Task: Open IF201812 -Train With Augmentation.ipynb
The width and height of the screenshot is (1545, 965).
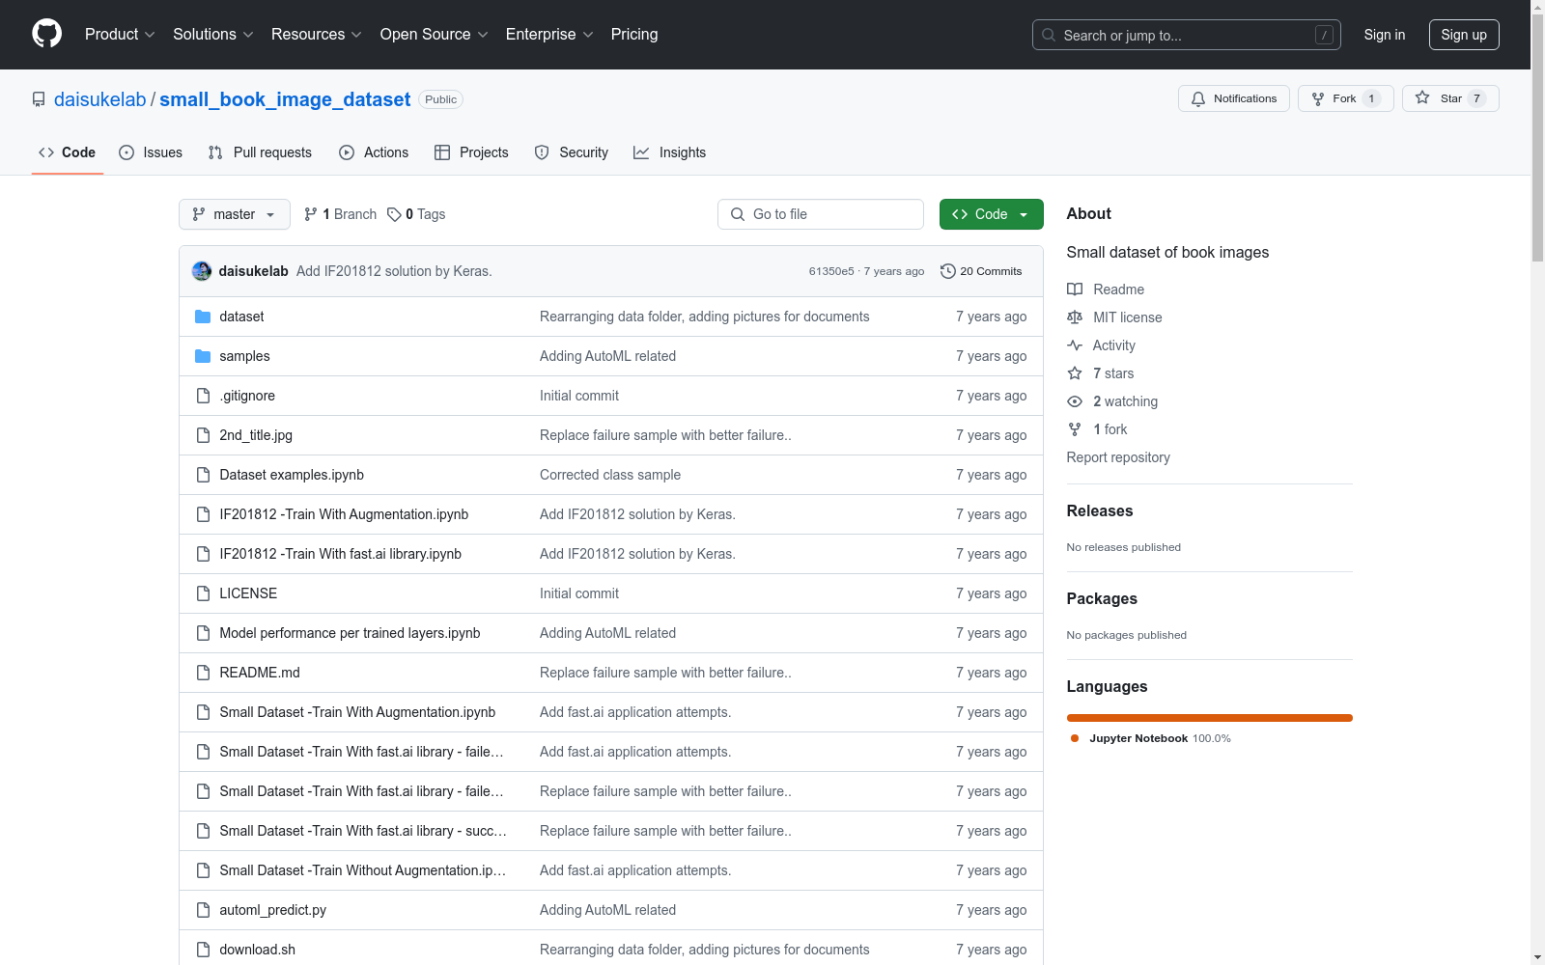Action: [x=344, y=514]
